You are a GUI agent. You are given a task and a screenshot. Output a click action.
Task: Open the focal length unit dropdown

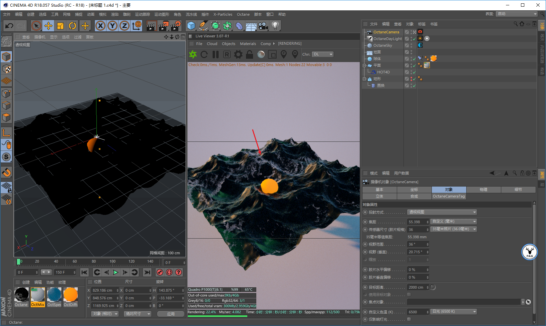coord(454,222)
